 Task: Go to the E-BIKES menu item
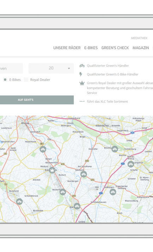[91, 48]
